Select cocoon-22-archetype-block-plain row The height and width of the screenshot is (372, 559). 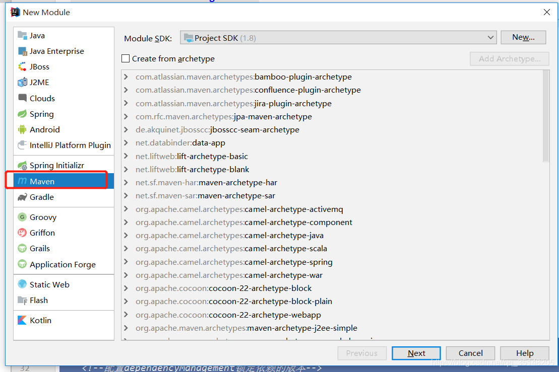[332, 302]
